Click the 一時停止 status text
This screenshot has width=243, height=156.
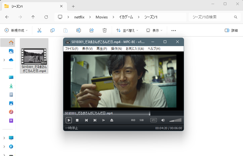pyautogui.click(x=71, y=128)
